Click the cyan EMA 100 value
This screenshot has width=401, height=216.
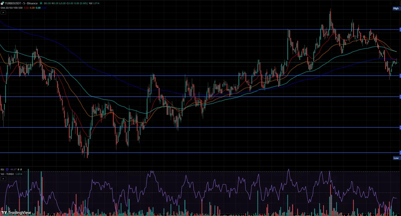[38, 8]
